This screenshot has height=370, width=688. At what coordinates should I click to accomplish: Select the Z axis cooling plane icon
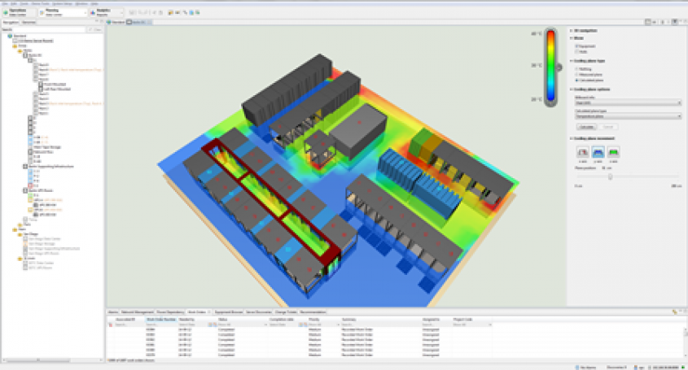[613, 152]
